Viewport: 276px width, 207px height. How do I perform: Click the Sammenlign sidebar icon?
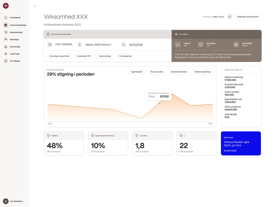(x=6, y=47)
